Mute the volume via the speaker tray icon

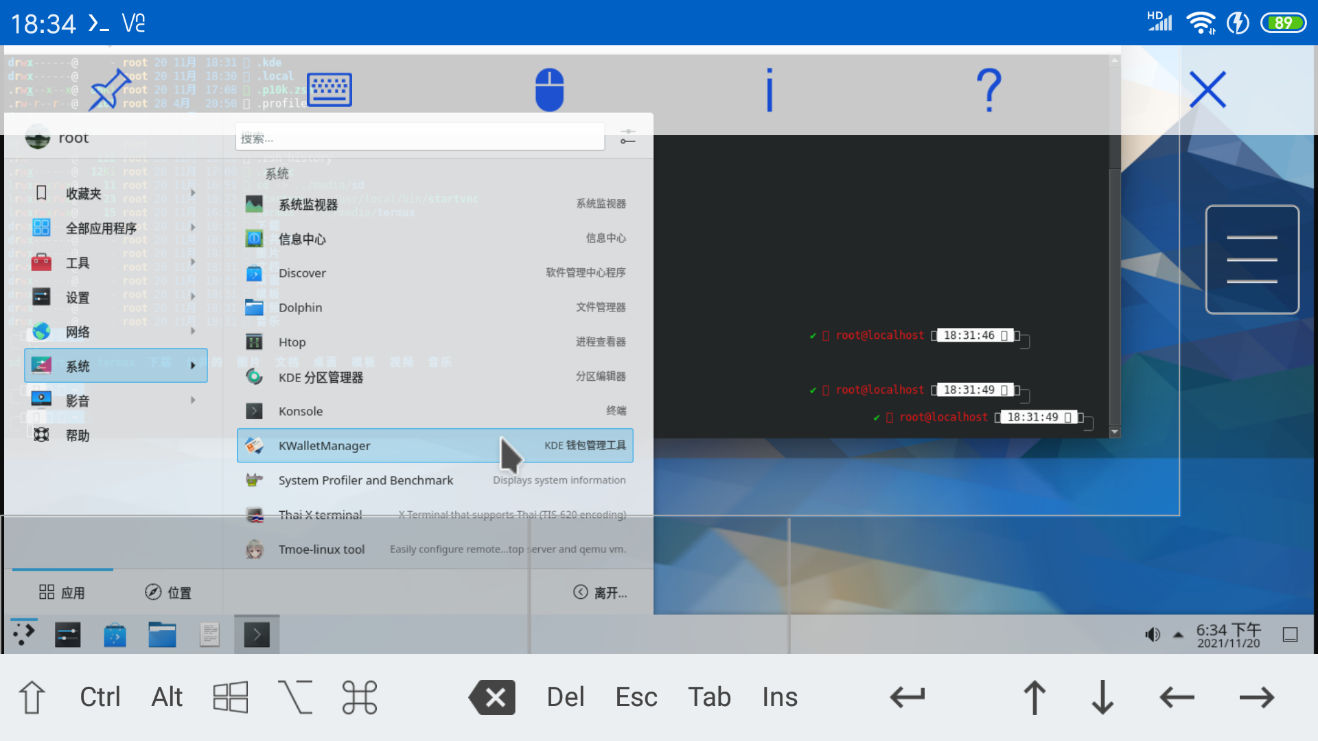[1153, 633]
